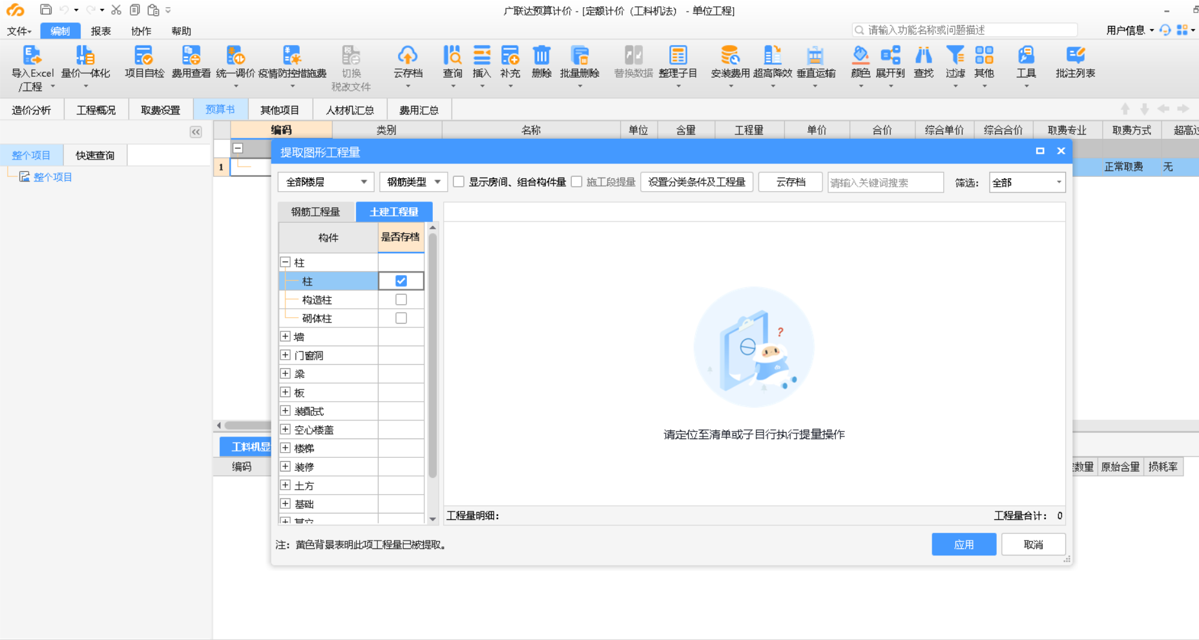Uncheck the 柱 archive checkbox

[x=401, y=281]
